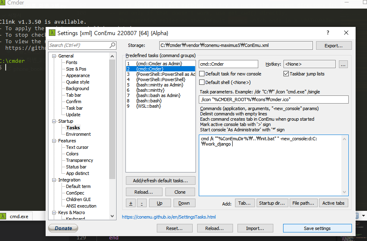Select task {PowerShell::PowerShell} row 4
367x241 pixels.
point(160,80)
